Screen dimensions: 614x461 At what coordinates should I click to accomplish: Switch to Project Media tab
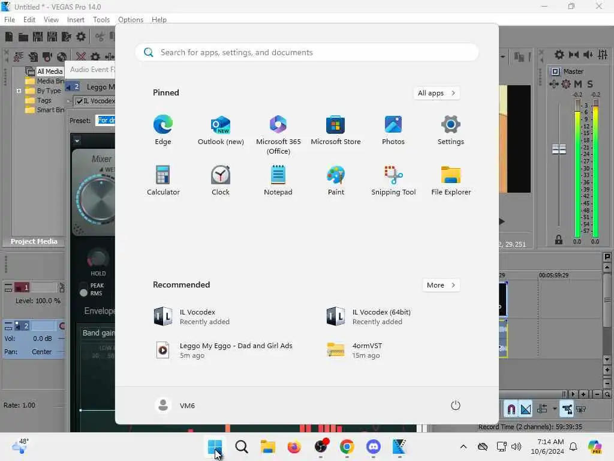(x=34, y=241)
